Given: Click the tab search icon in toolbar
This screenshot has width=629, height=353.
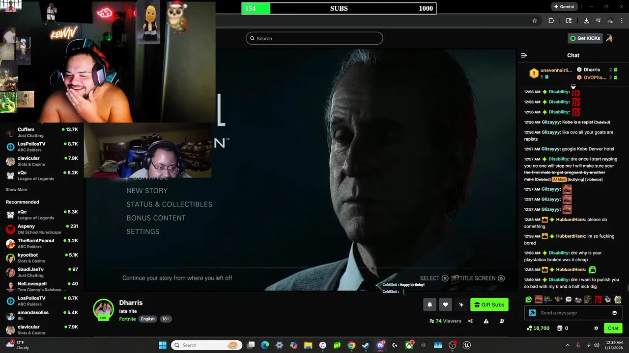Looking at the screenshot, I should [x=569, y=21].
